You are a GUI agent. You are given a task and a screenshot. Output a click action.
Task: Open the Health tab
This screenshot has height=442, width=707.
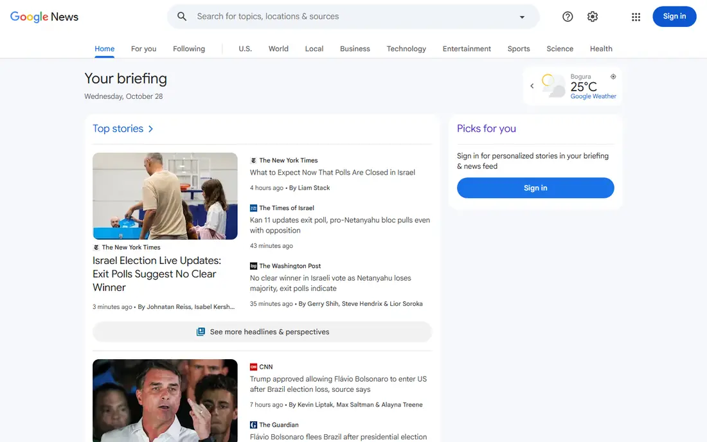(601, 49)
